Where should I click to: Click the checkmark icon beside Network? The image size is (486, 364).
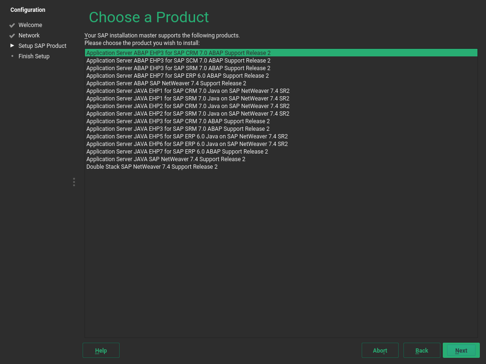point(11,35)
